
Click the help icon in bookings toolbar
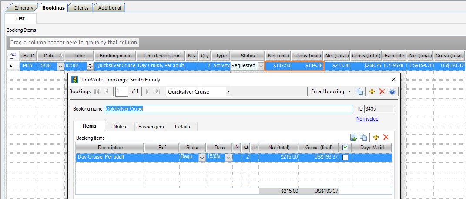point(392,91)
